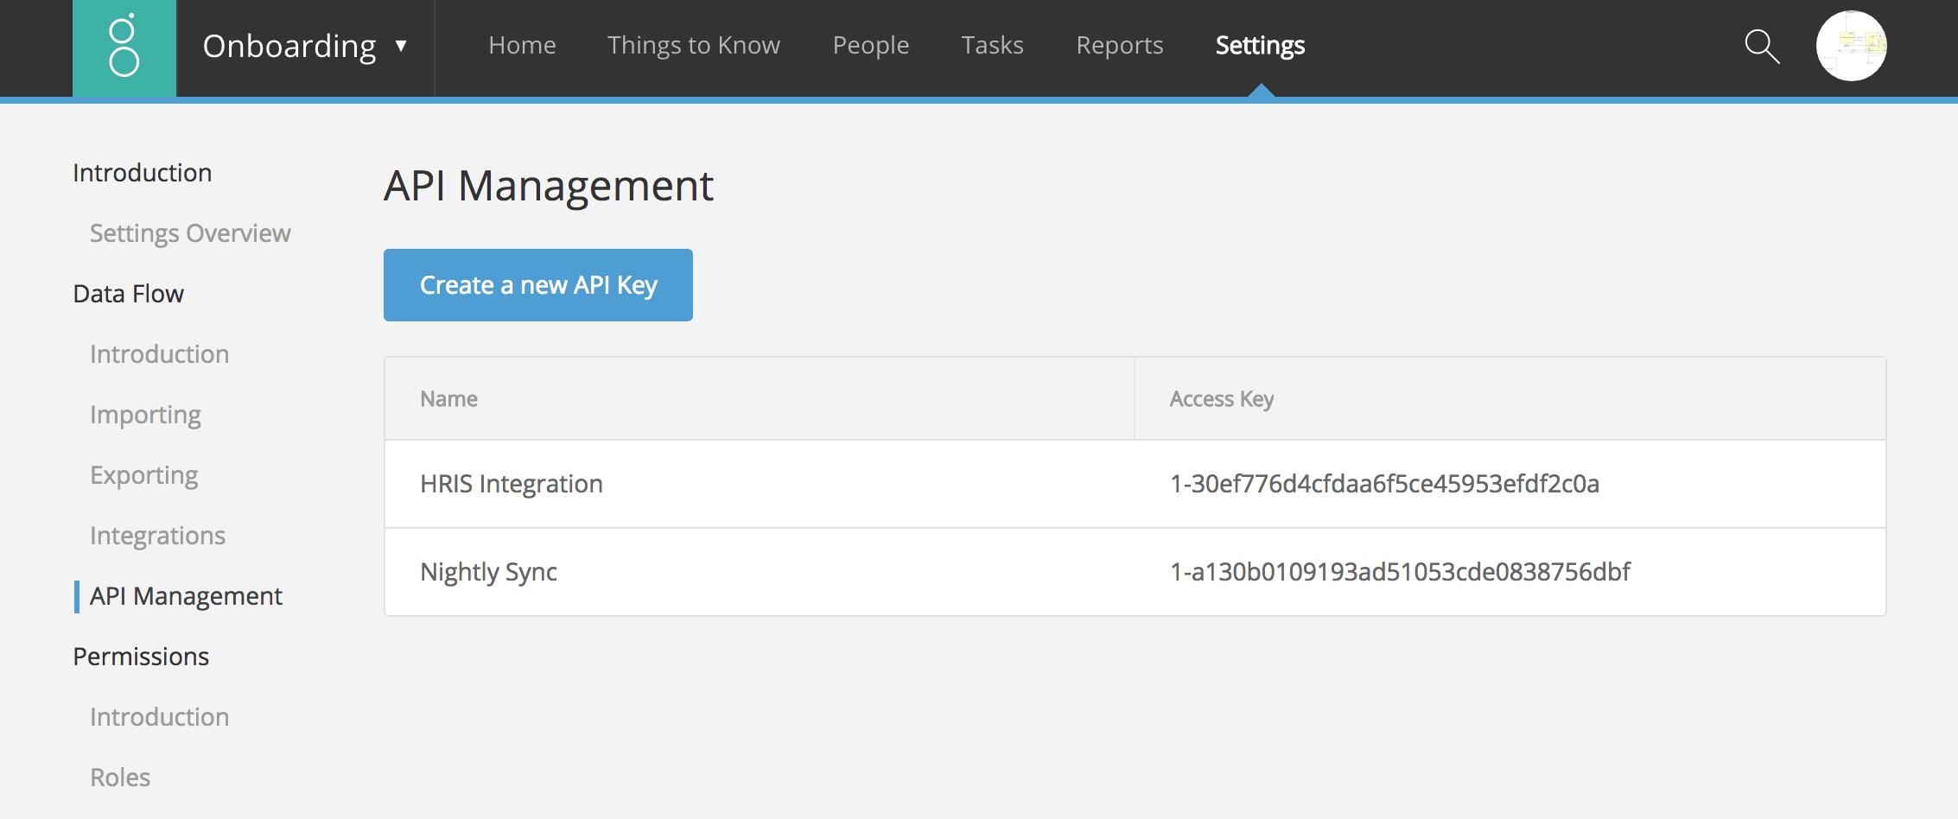Go to Importing in the sidebar
1958x819 pixels.
[x=145, y=415]
